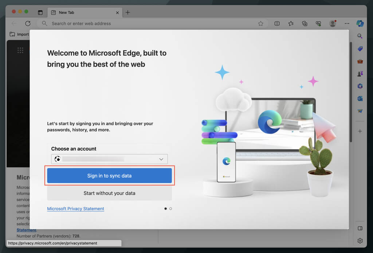
Task: Open Collections icon in toolbar
Action: pos(305,24)
